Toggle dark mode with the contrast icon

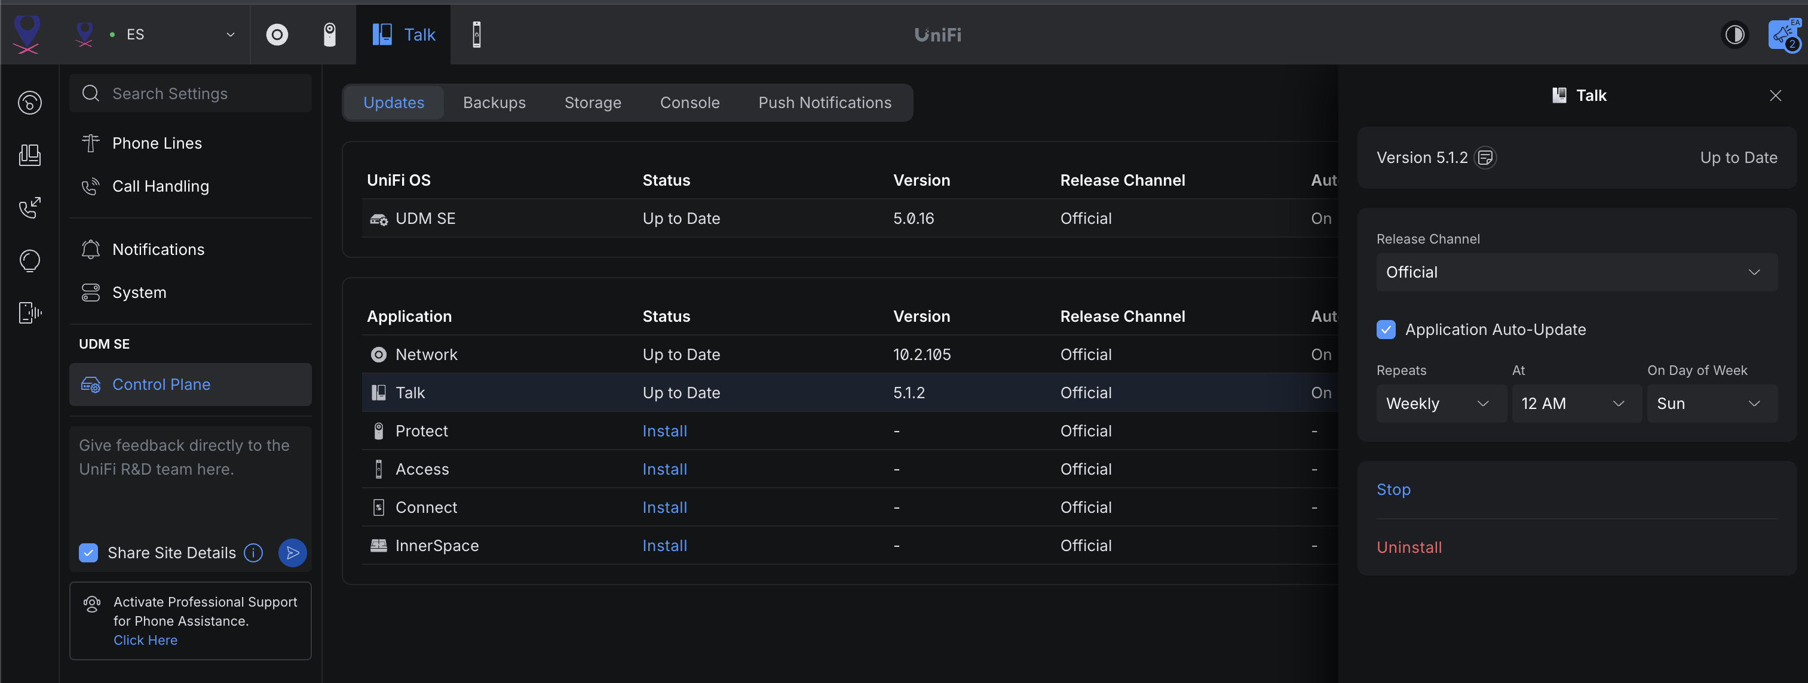[1735, 35]
